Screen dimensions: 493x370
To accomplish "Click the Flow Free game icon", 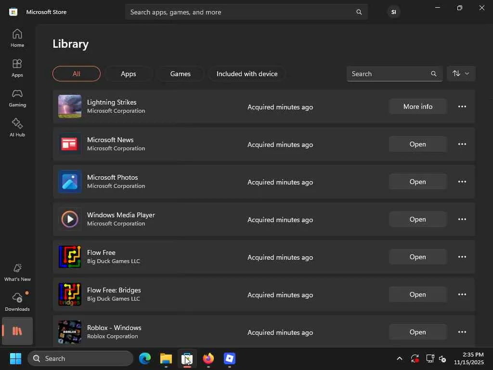I will tap(70, 257).
